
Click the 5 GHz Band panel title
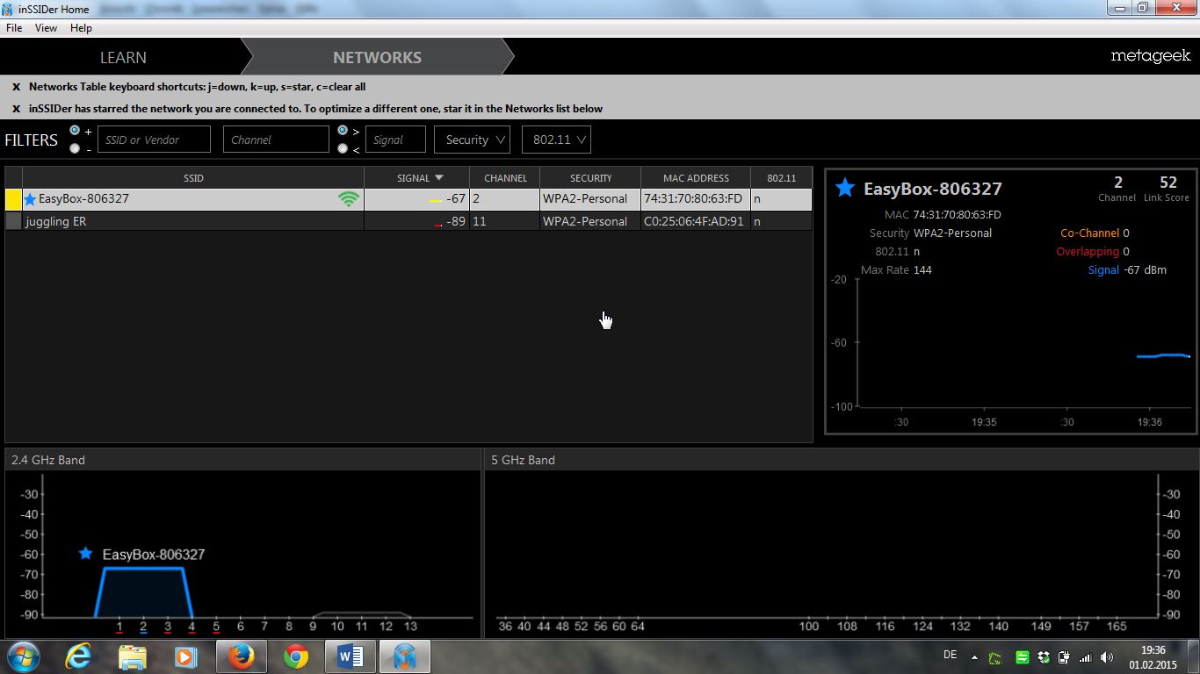click(x=523, y=460)
